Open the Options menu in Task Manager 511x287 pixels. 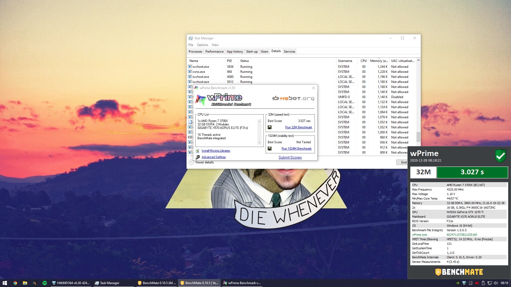click(x=202, y=45)
